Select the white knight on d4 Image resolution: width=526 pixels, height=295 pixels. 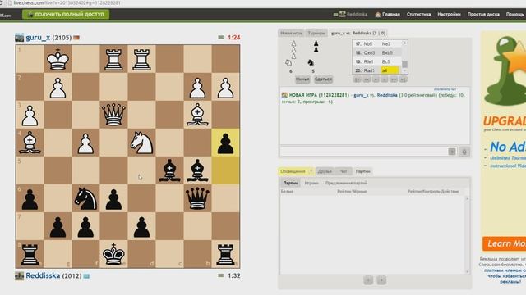tap(141, 143)
